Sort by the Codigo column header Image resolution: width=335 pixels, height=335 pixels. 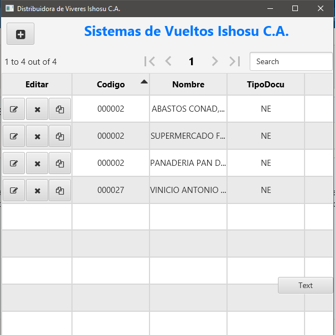click(111, 85)
